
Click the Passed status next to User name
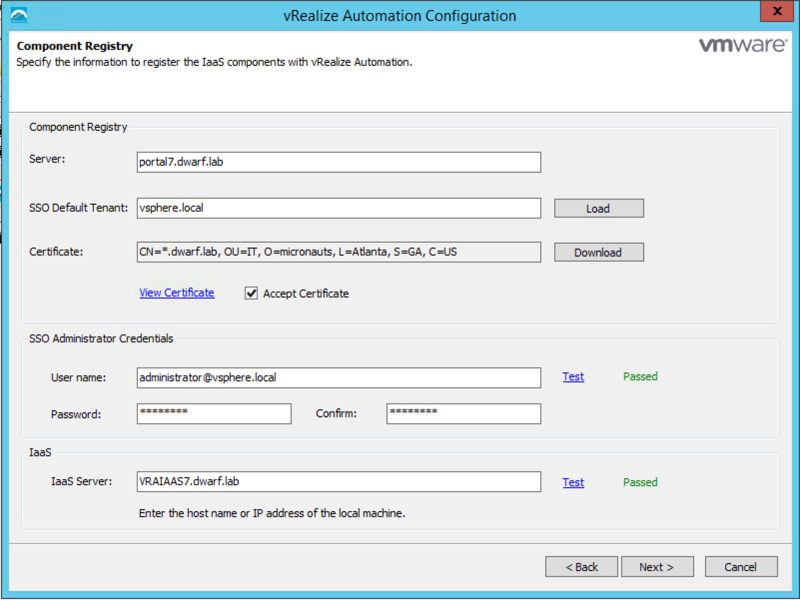(640, 376)
